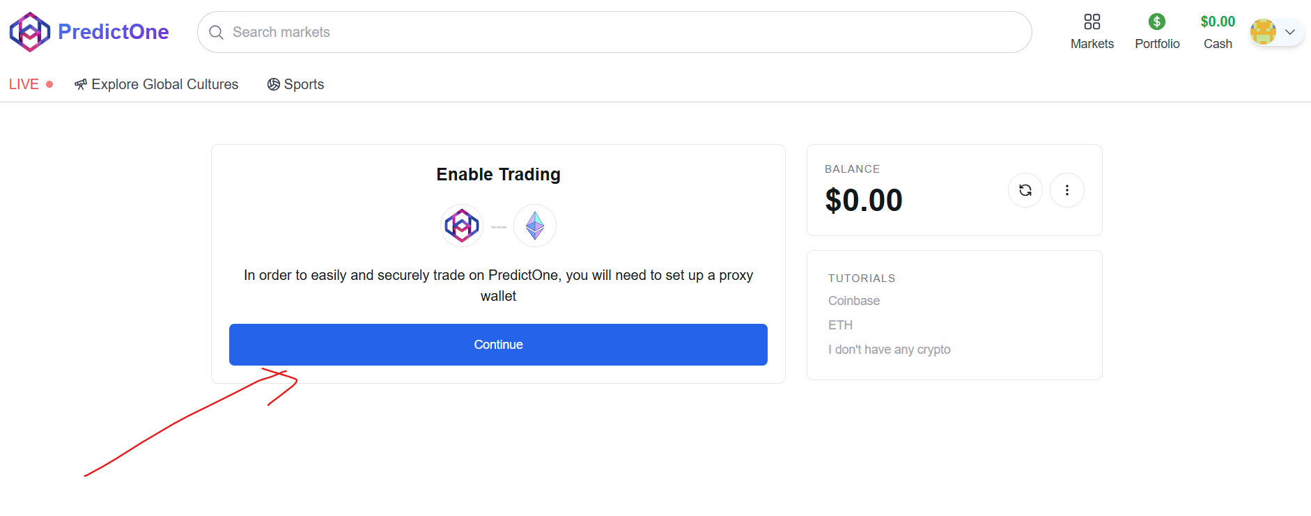Screen dimensions: 1311x516
Task: Click the $0.00 Cash balance
Action: pos(1217,22)
